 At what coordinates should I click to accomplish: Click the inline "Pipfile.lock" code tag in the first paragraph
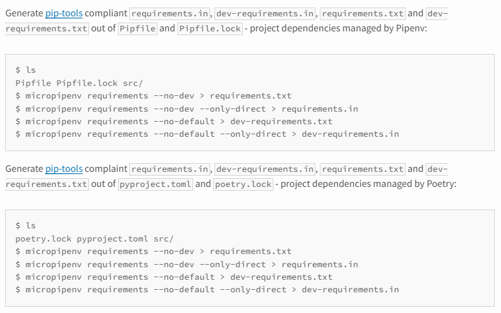tap(210, 29)
